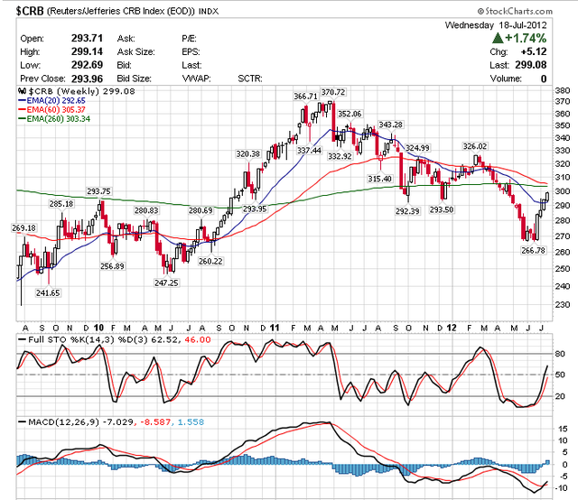
Task: Click the 370.72 peak price label
Action: (333, 92)
